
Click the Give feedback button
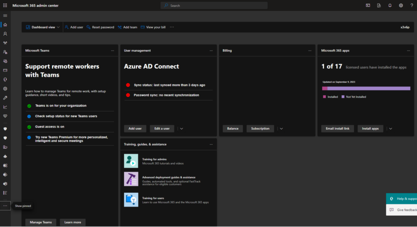402,210
